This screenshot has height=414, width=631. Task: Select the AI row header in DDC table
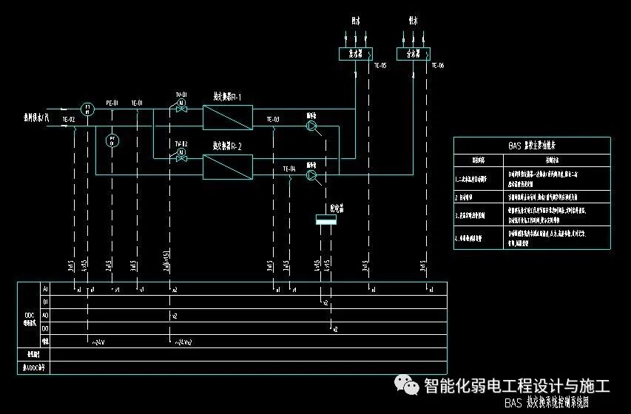click(45, 289)
